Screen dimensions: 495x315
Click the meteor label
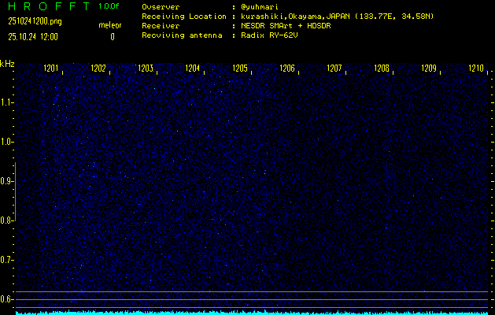point(110,25)
